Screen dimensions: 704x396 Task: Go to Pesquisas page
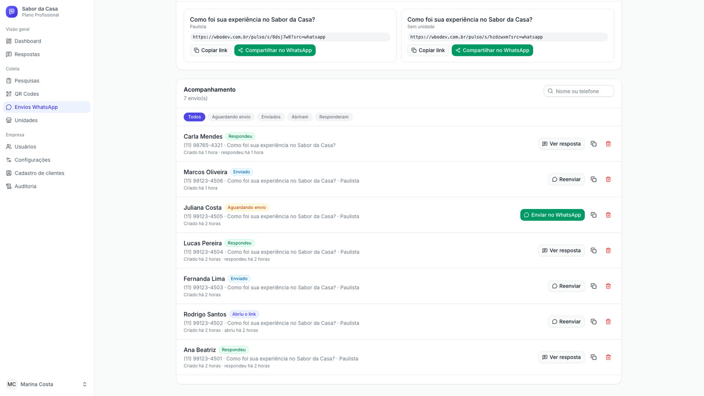[47, 81]
